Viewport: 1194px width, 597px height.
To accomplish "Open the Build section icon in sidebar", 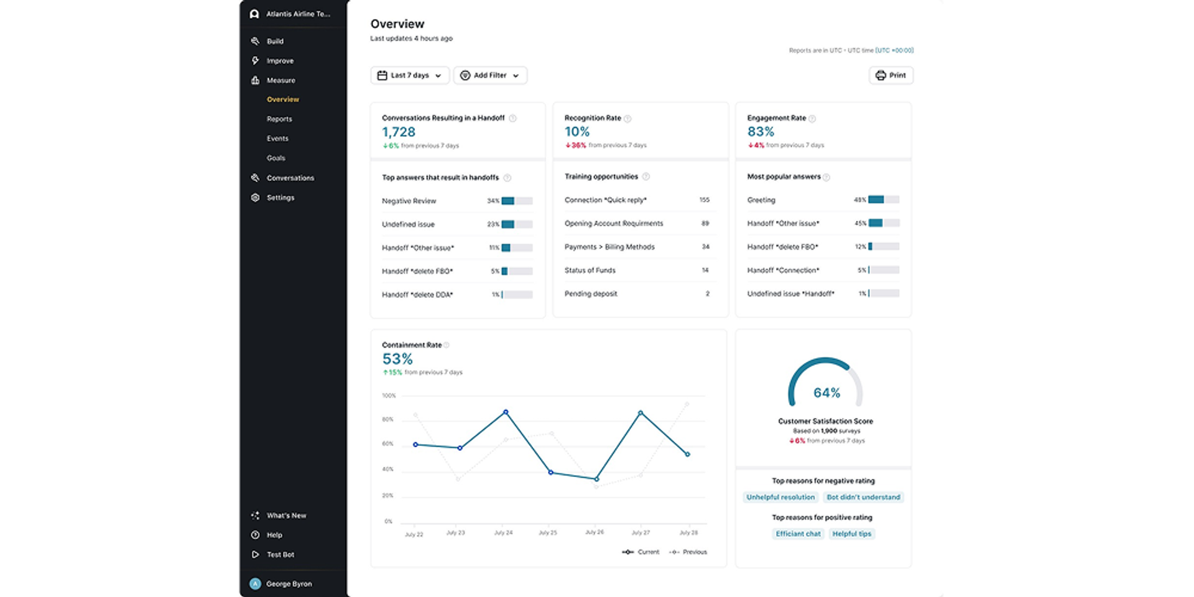I will point(255,41).
